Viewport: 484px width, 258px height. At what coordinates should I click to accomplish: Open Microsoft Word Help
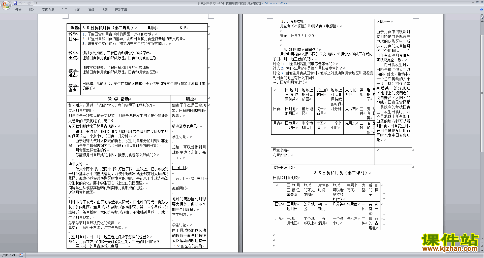(481, 10)
